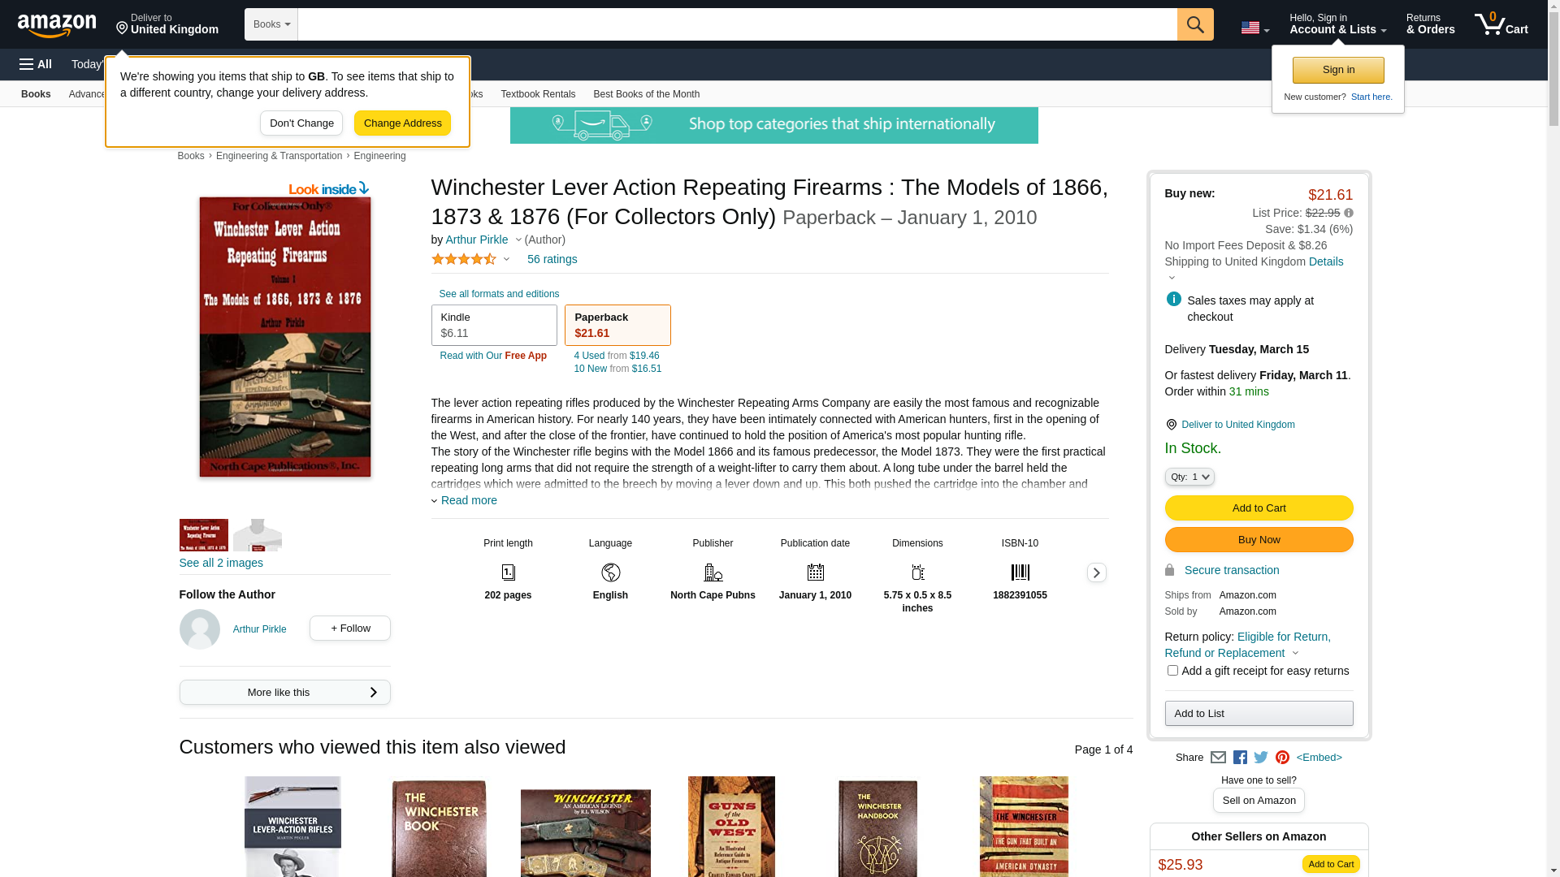This screenshot has height=877, width=1560.
Task: Open the Qty quantity dropdown
Action: click(x=1189, y=477)
